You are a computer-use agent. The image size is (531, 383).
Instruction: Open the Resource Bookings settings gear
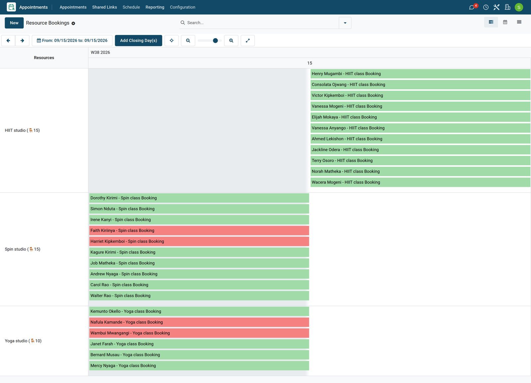point(73,23)
